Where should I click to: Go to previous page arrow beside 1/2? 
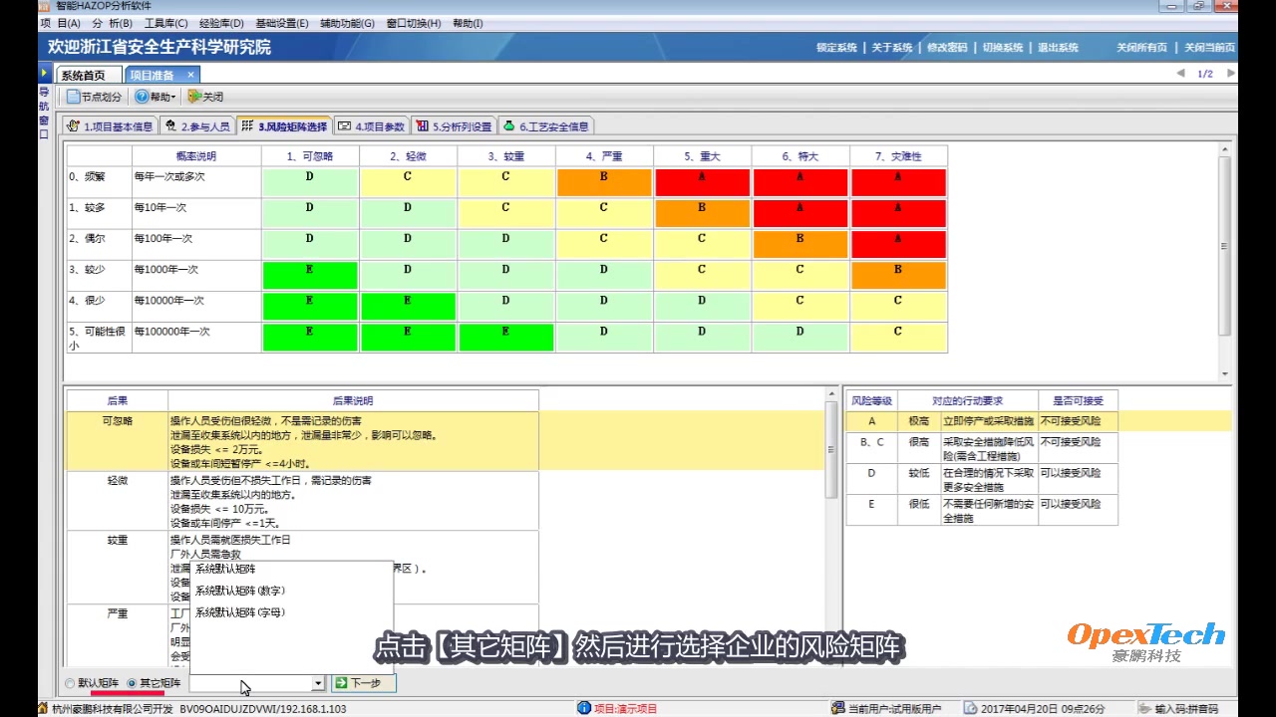click(1180, 74)
